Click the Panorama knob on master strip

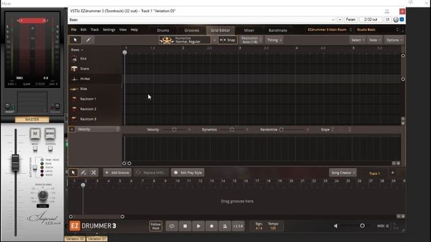coord(42,195)
